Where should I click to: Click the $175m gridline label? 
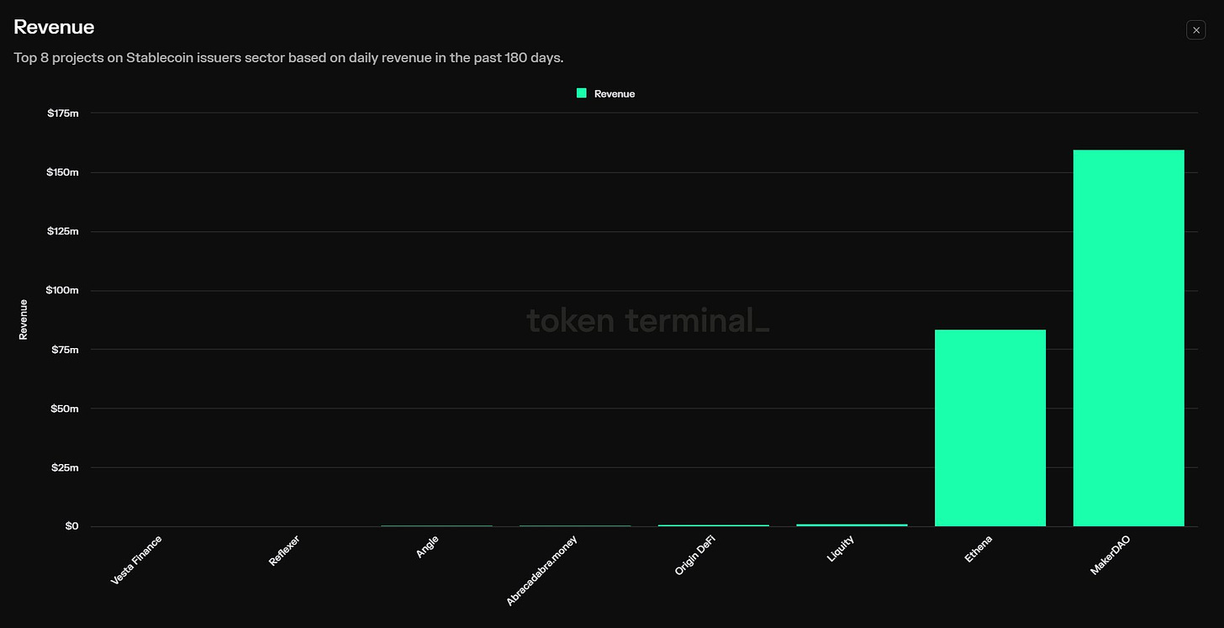pos(62,113)
